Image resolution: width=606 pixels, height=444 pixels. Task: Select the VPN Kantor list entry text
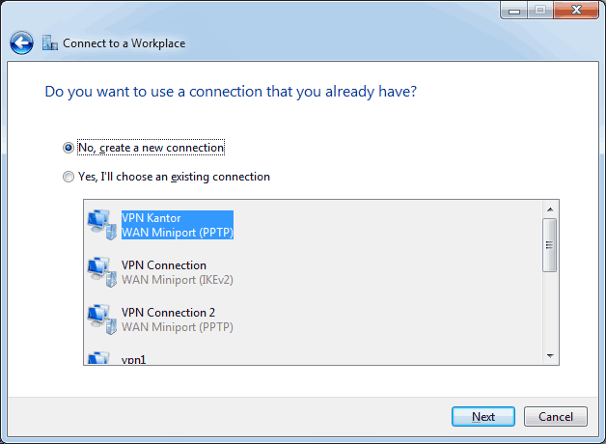178,225
